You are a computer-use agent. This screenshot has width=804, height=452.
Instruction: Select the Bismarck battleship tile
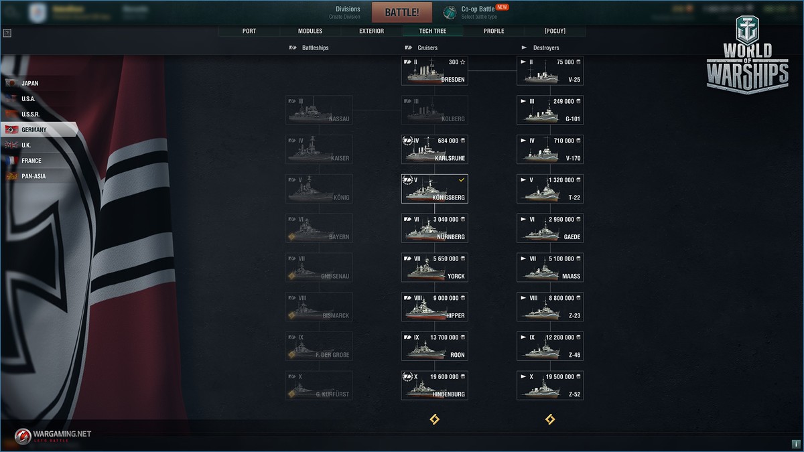coord(319,307)
